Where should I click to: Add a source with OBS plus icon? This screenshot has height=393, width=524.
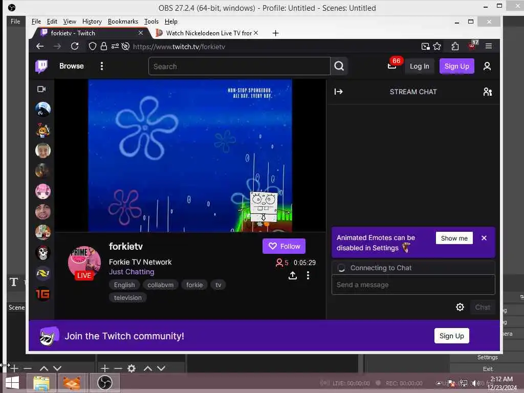(x=104, y=368)
